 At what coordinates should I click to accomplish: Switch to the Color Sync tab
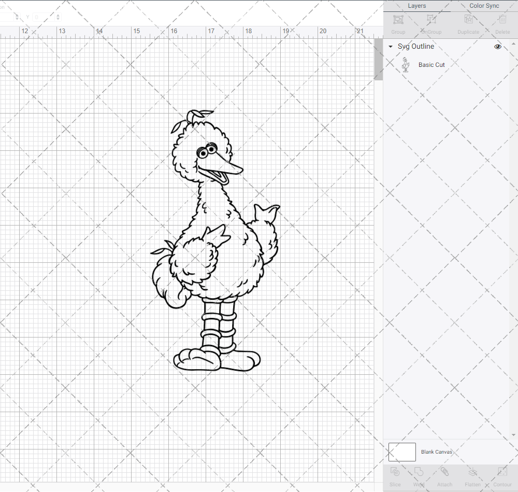pyautogui.click(x=484, y=6)
